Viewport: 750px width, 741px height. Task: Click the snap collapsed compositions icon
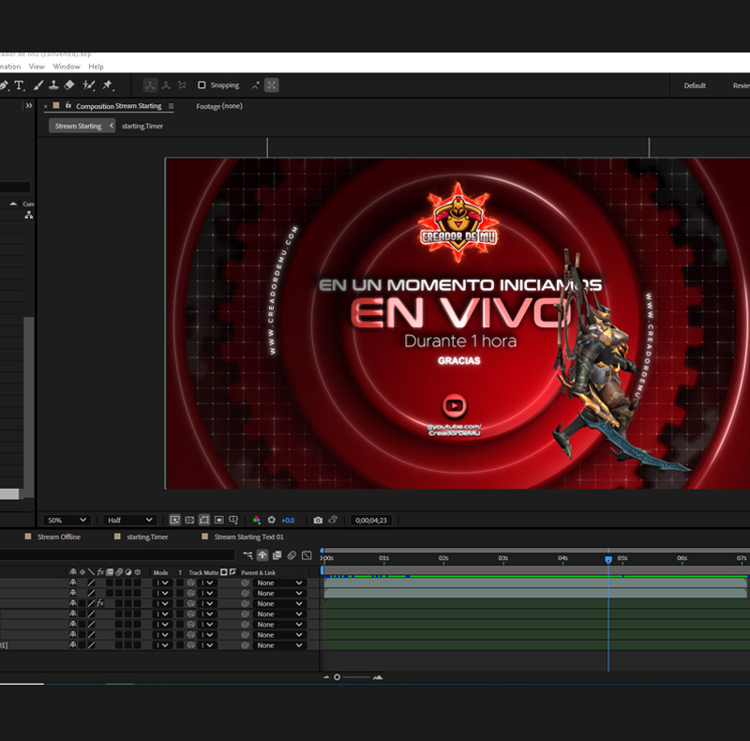tap(272, 85)
